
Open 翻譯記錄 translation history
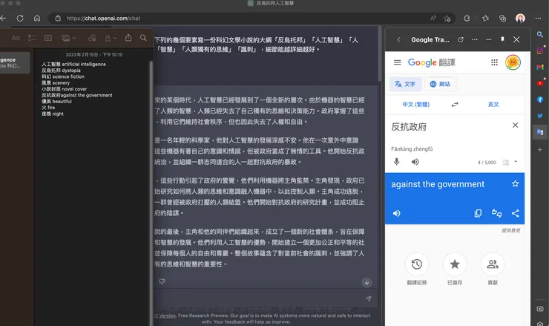(417, 264)
